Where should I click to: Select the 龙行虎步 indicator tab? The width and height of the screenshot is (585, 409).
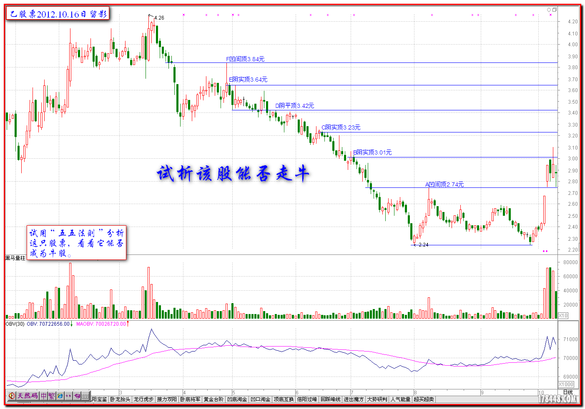click(x=143, y=399)
